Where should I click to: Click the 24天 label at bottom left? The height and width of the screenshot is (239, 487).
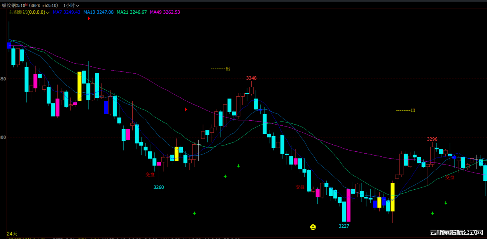(12, 234)
